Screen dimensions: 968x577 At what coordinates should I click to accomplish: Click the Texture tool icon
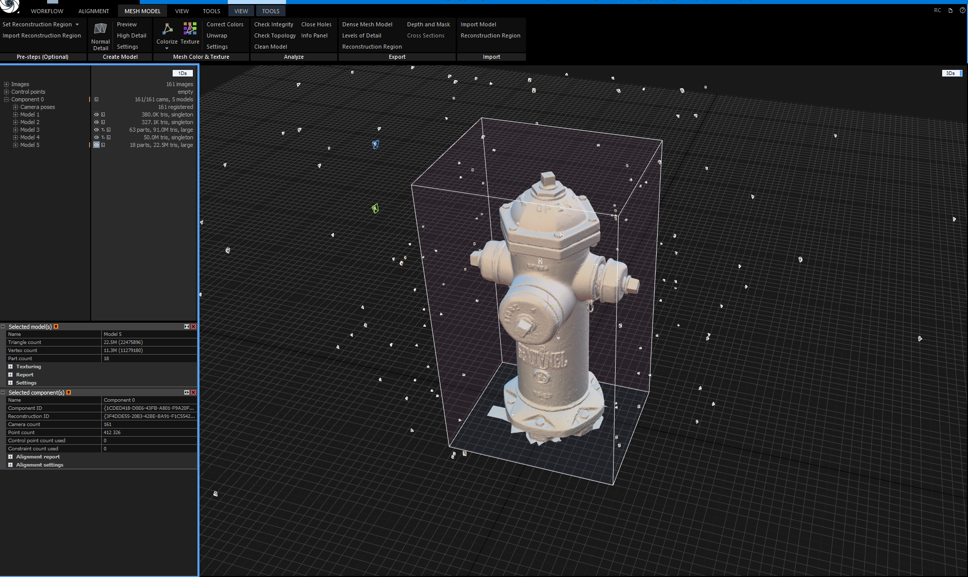coord(190,29)
